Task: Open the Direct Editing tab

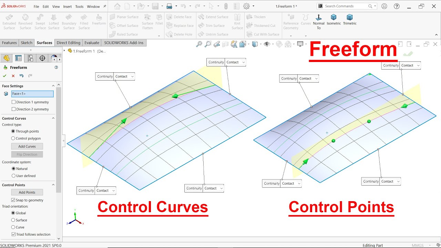Action: (69, 43)
